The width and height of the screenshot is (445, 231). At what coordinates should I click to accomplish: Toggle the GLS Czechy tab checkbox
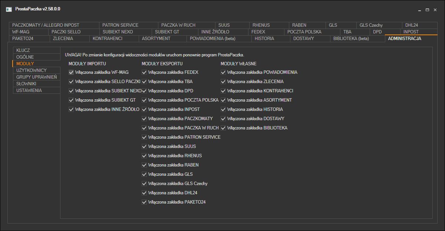click(144, 184)
